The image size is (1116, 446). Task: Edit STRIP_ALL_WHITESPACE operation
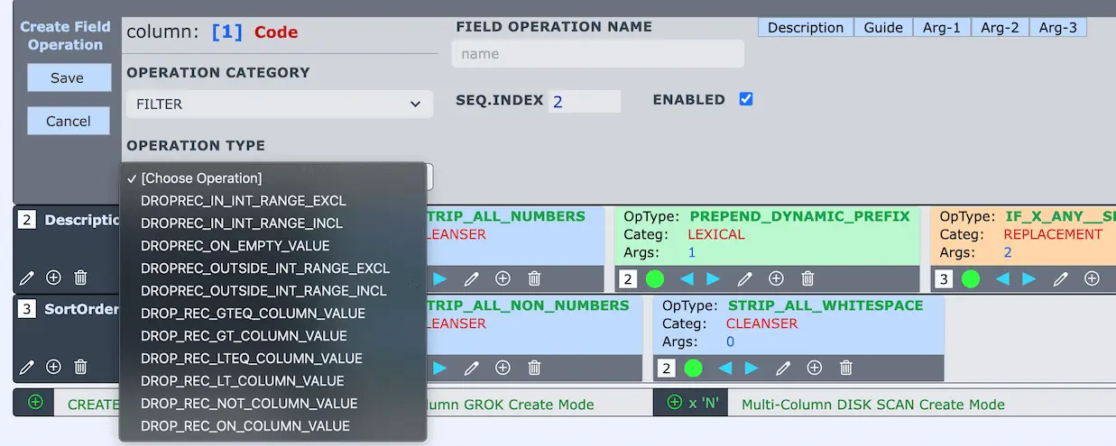783,368
